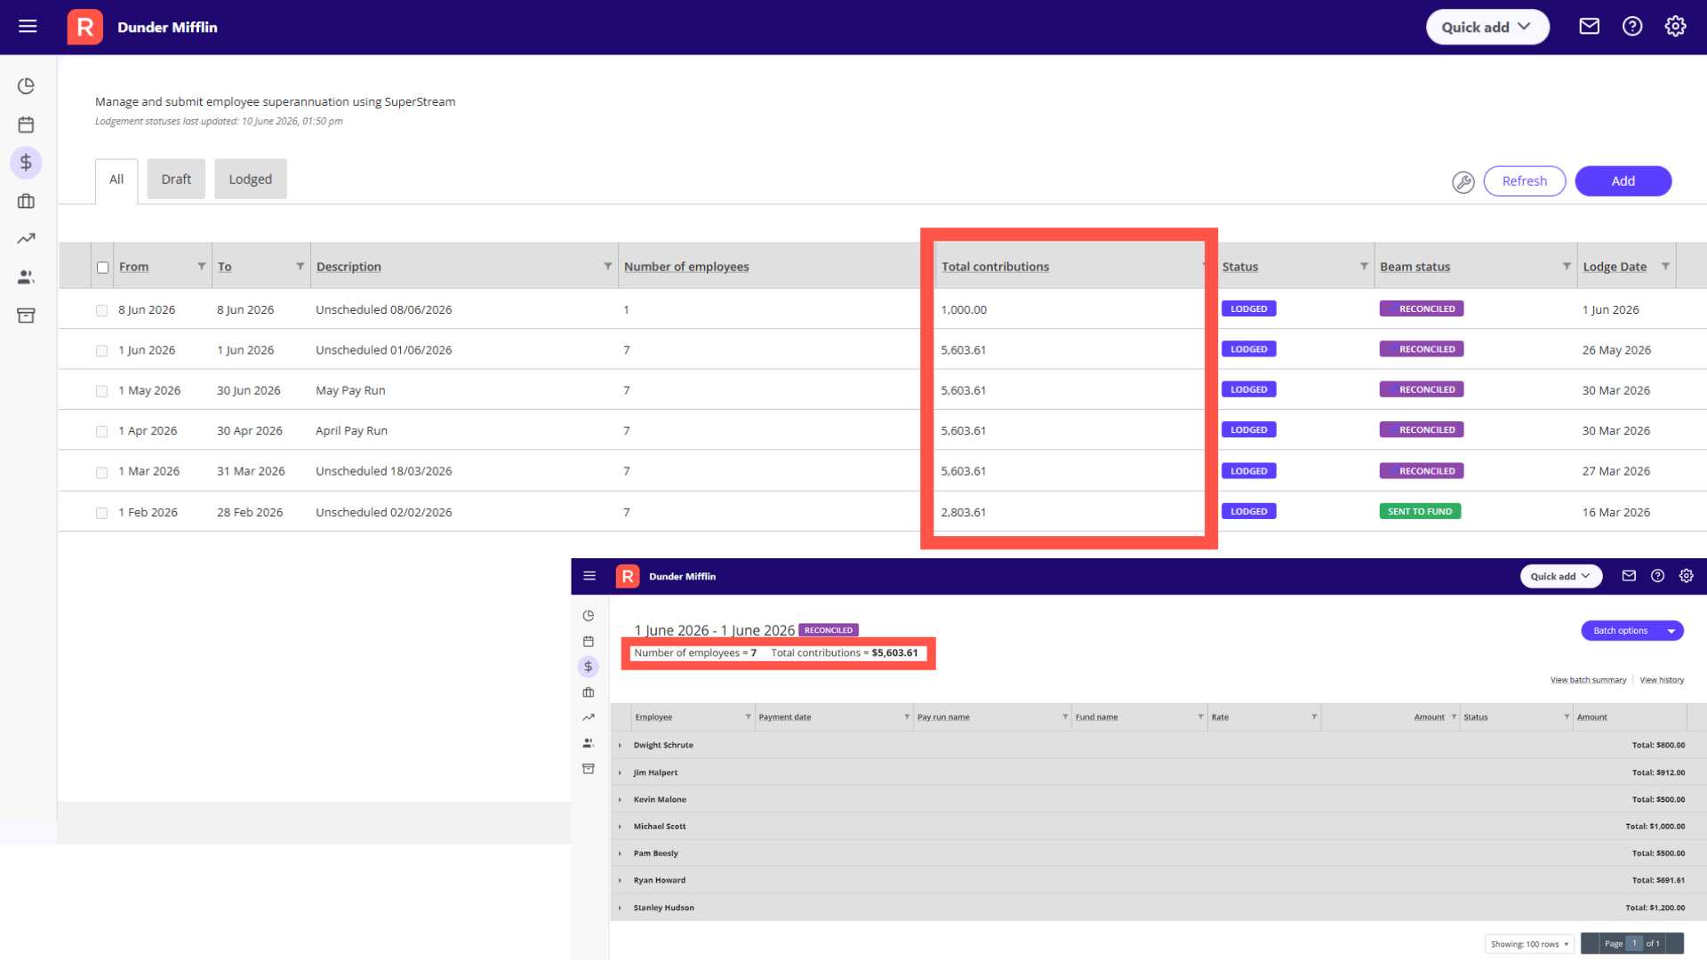Switch to the Lodged tab

(250, 179)
